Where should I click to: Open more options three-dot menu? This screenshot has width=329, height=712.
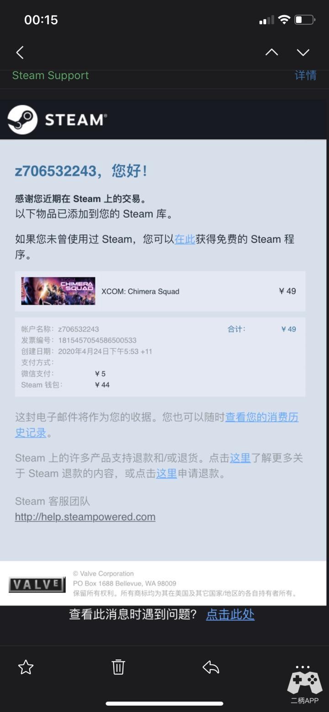coord(302,667)
